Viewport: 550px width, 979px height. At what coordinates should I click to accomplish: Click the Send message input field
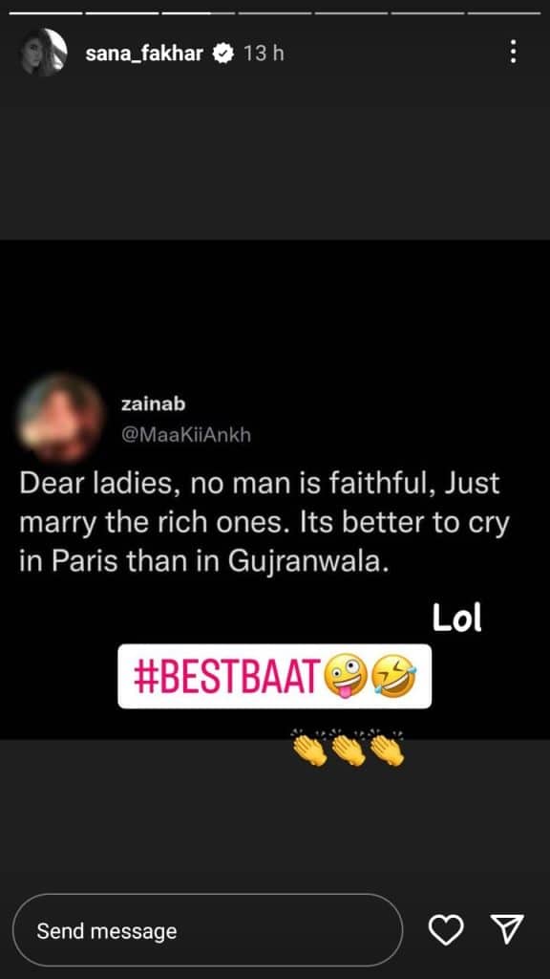(207, 931)
